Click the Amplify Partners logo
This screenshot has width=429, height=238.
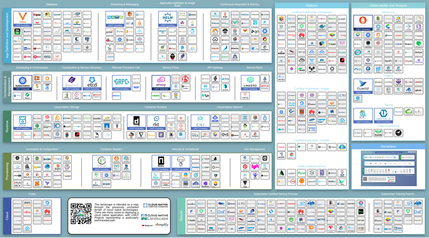click(162, 225)
